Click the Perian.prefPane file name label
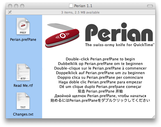This screenshot has height=127, width=161. 23,40
